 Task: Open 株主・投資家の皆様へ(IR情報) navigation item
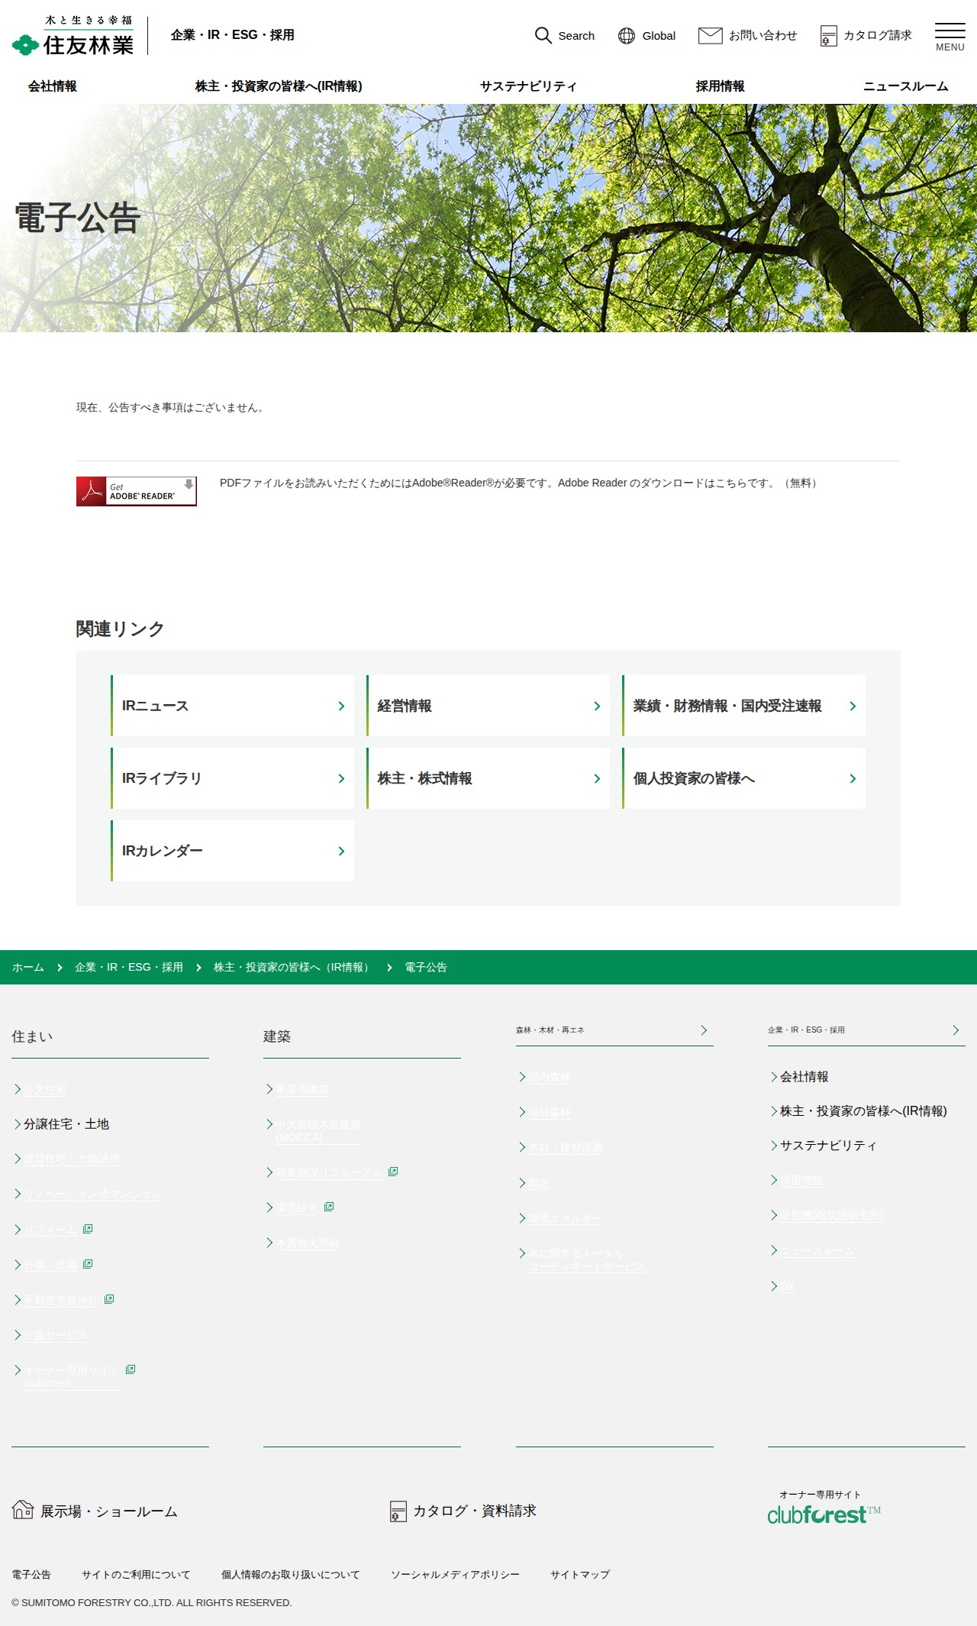(x=279, y=86)
